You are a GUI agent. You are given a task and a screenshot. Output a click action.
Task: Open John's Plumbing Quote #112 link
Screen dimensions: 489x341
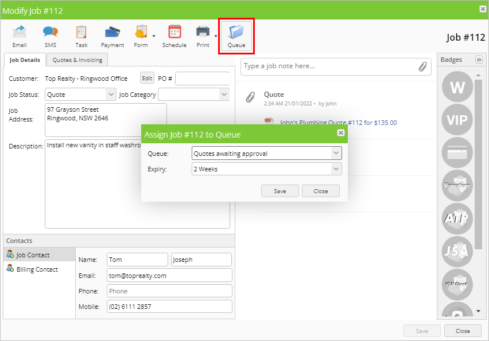tap(339, 123)
